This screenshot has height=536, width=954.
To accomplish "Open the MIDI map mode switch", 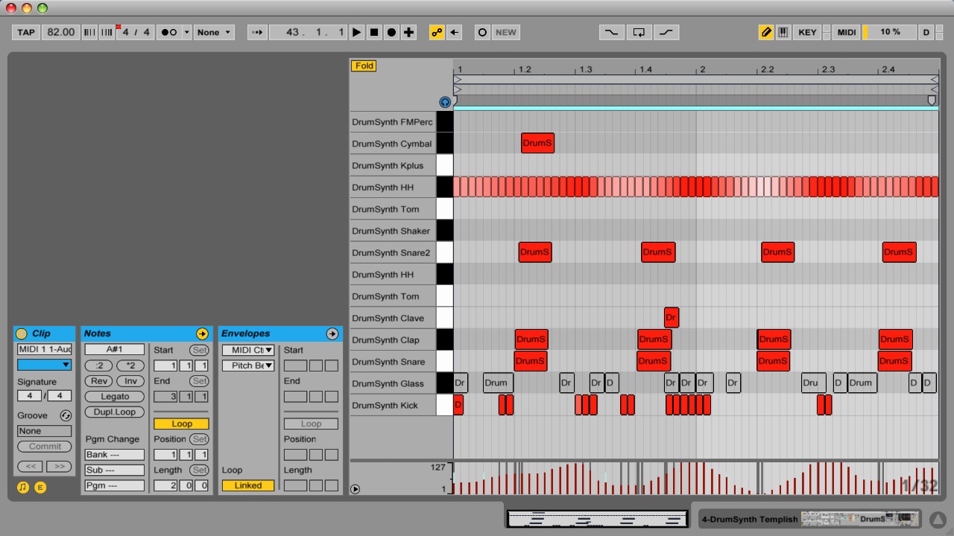I will pos(846,32).
